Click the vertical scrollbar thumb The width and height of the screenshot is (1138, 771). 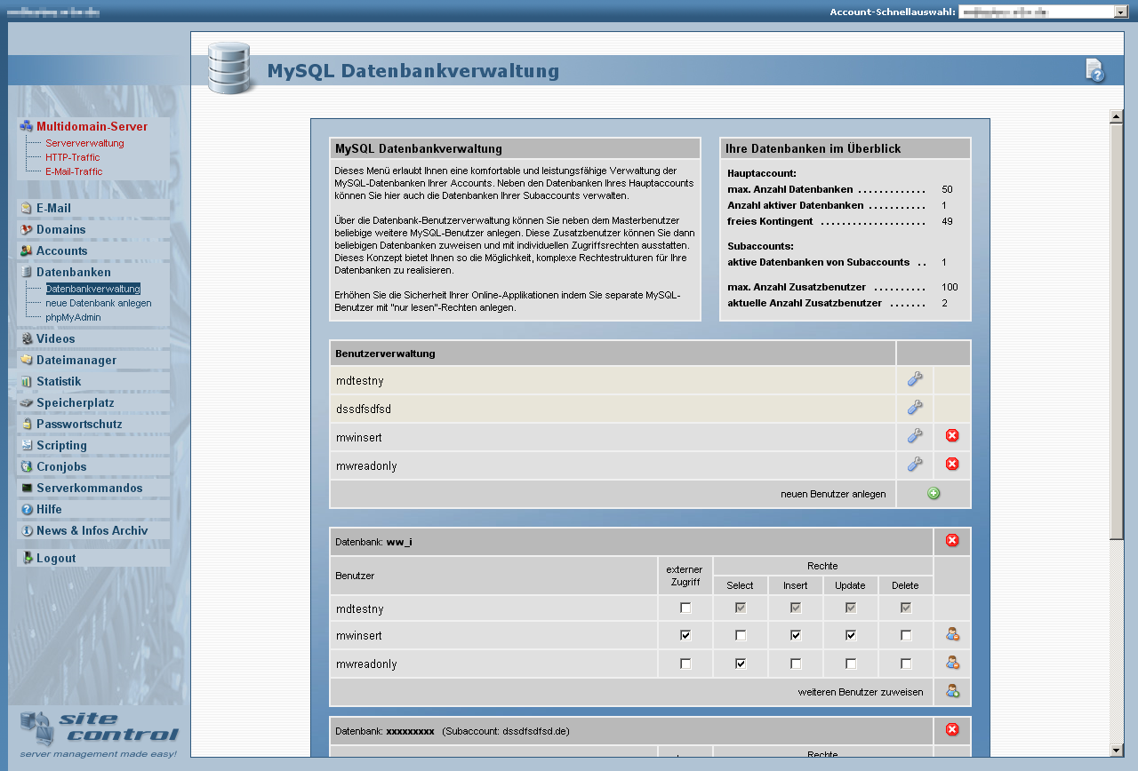[x=1117, y=330]
